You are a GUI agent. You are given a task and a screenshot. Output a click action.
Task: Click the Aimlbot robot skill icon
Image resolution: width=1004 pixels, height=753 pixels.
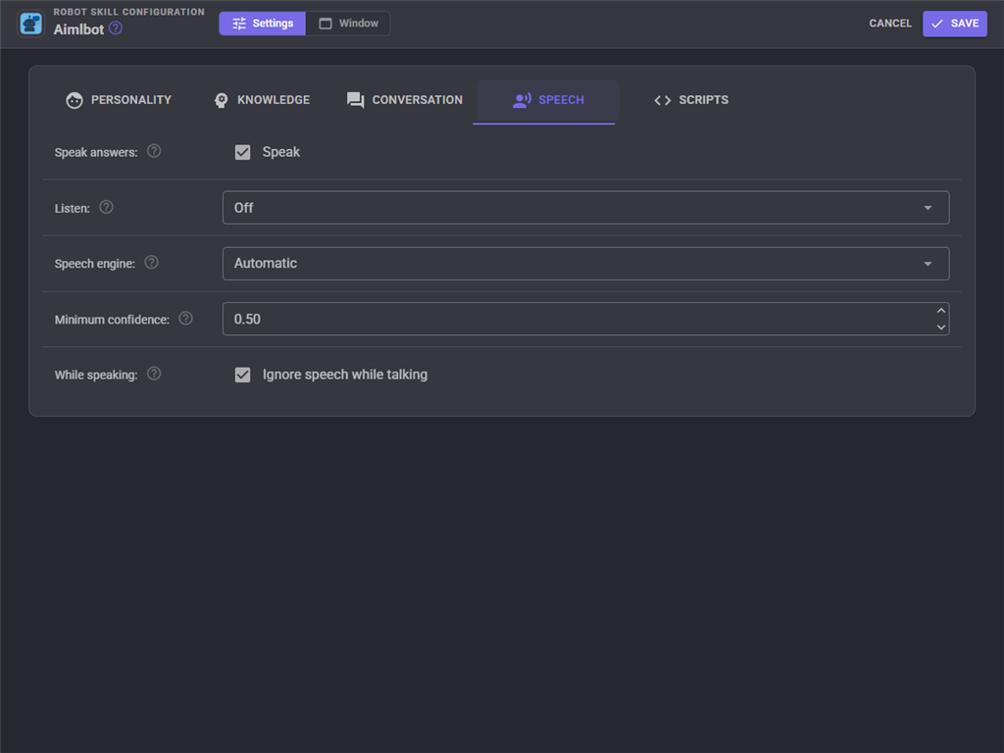(x=30, y=24)
